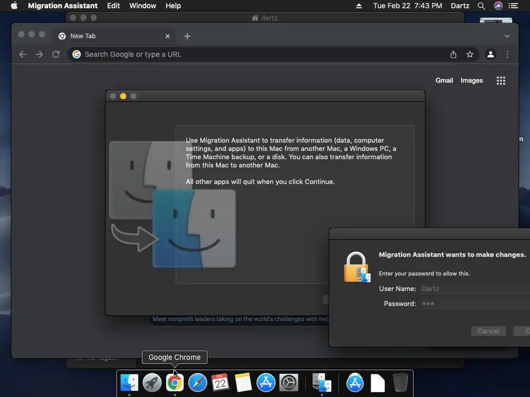The image size is (530, 397).
Task: Close the New Tab tab
Action: [x=168, y=36]
